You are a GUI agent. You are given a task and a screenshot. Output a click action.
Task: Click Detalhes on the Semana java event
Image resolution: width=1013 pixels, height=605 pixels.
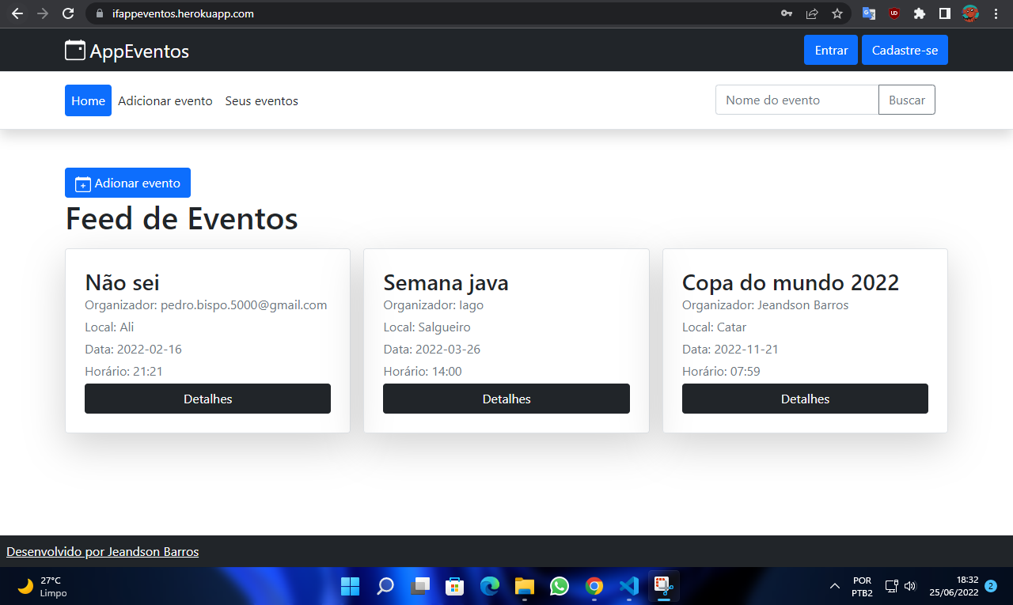pos(506,399)
